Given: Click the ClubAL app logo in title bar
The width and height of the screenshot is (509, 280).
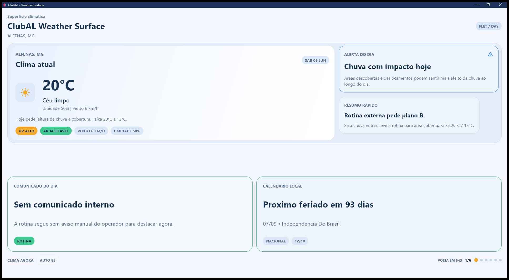Looking at the screenshot, I should pos(5,5).
